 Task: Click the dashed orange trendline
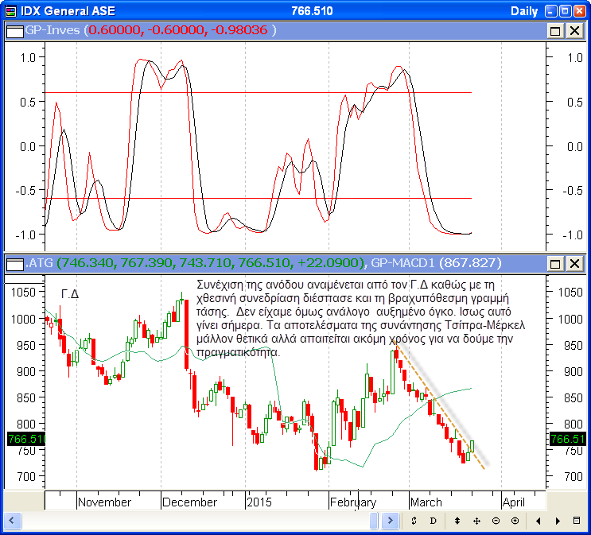point(439,405)
